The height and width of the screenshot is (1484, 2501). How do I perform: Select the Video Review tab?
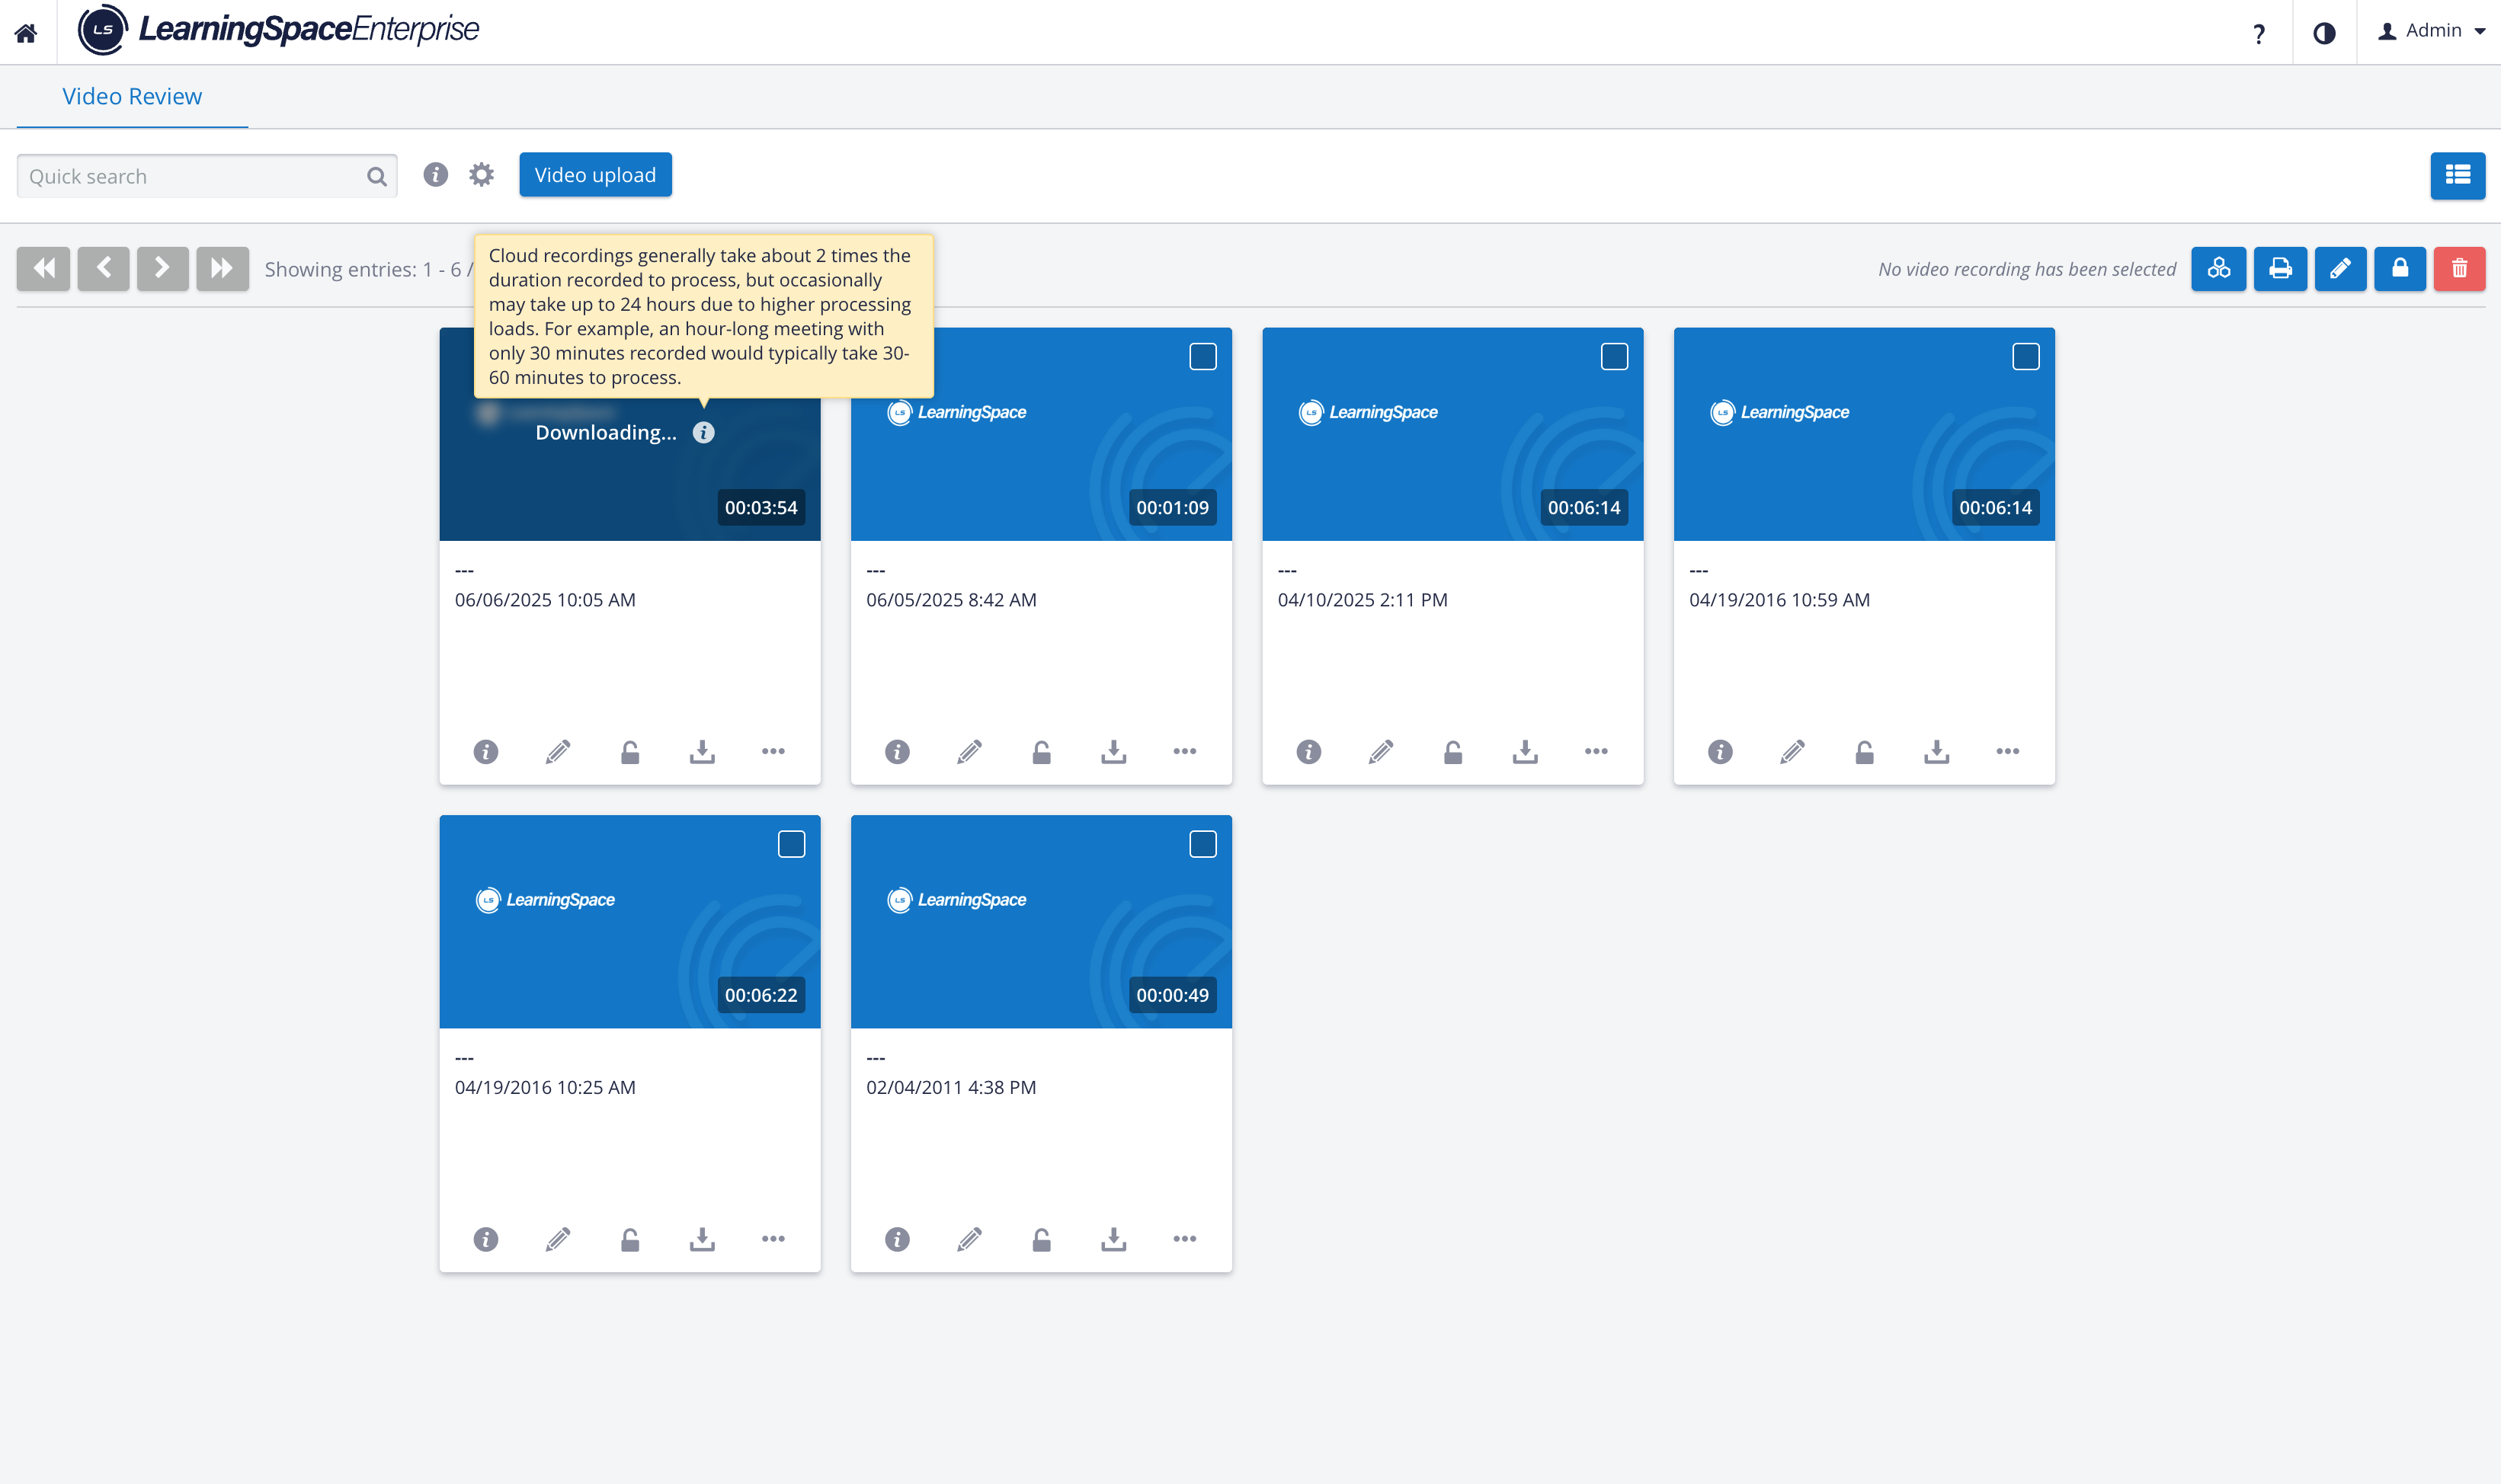pos(132,96)
